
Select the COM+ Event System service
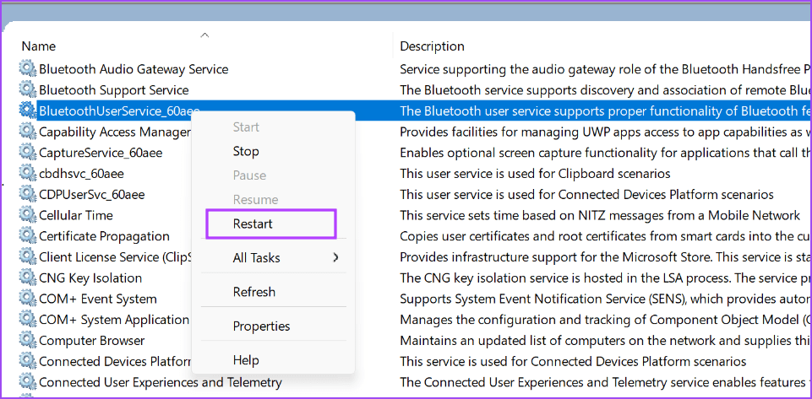tap(98, 299)
